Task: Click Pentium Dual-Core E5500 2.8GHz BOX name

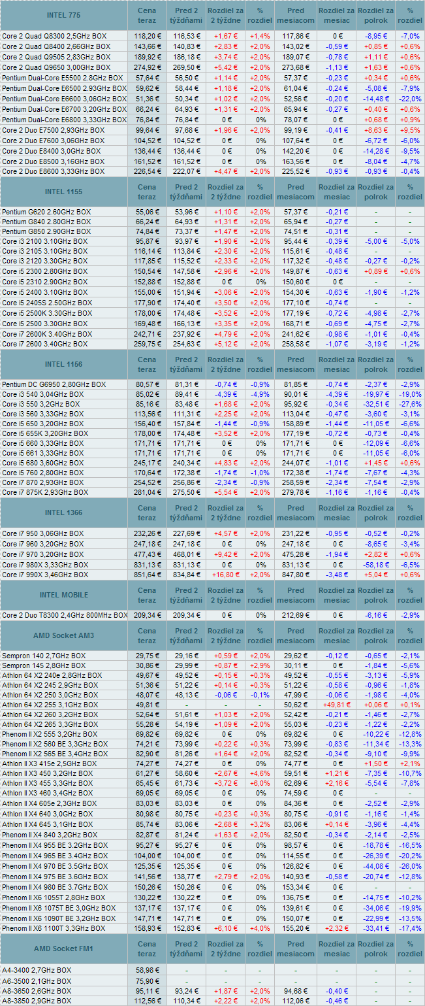Action: (63, 78)
